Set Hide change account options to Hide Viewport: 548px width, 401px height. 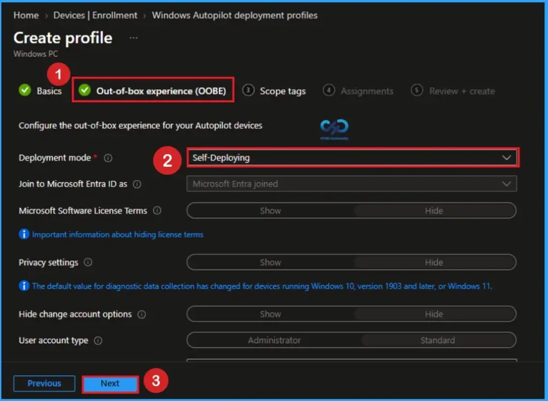tap(434, 314)
